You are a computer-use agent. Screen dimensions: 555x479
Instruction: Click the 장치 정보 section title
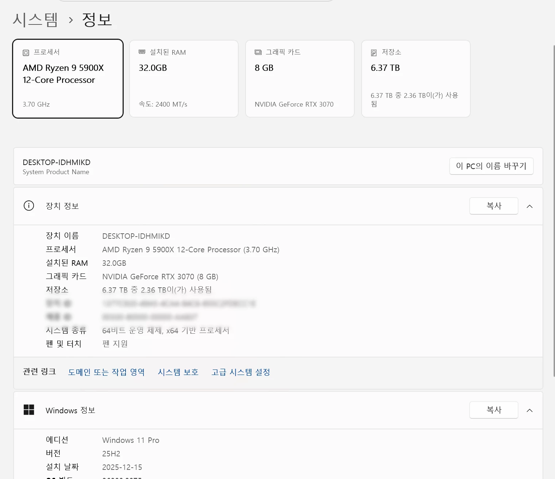coord(62,206)
